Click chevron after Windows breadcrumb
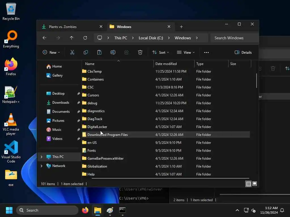 click(197, 38)
